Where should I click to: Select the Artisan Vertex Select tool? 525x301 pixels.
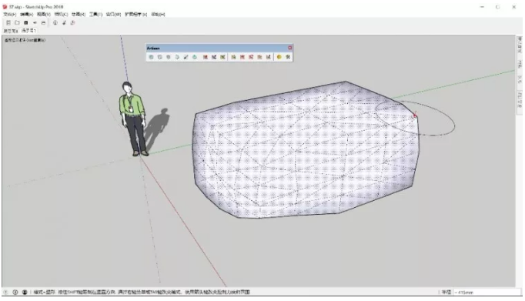[x=233, y=57]
